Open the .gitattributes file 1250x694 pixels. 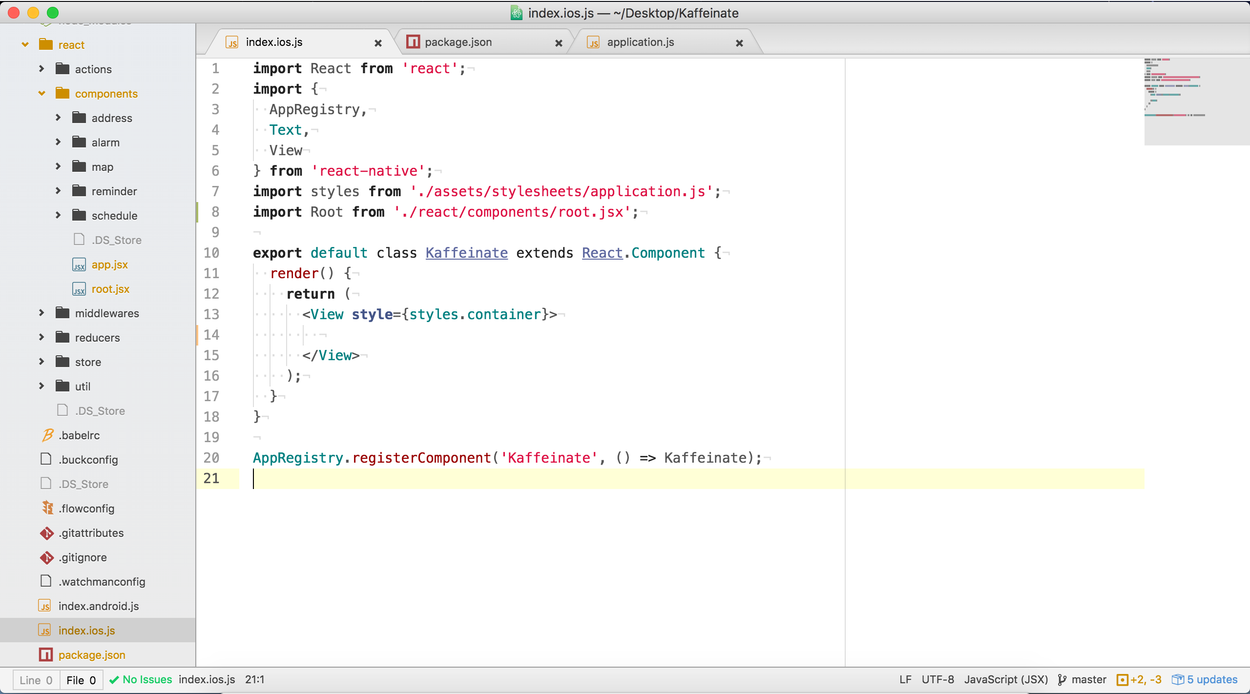(x=91, y=532)
